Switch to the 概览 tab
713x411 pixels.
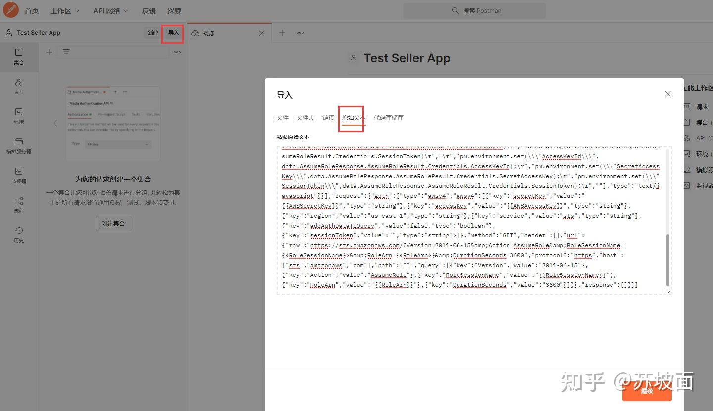coord(229,33)
